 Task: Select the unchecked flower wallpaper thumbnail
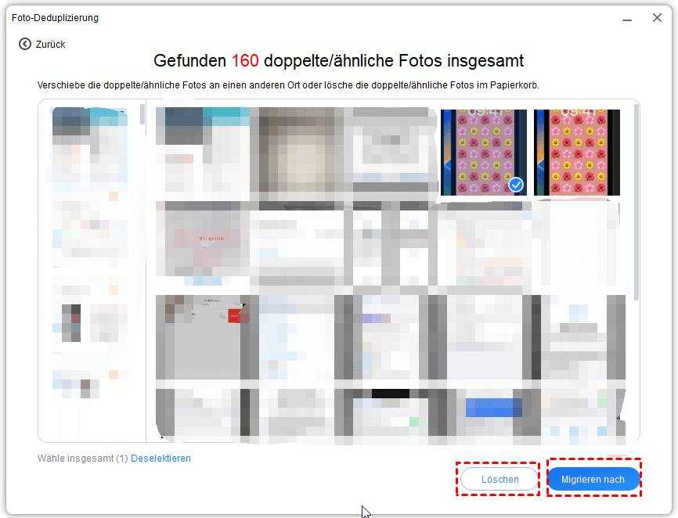(x=577, y=152)
